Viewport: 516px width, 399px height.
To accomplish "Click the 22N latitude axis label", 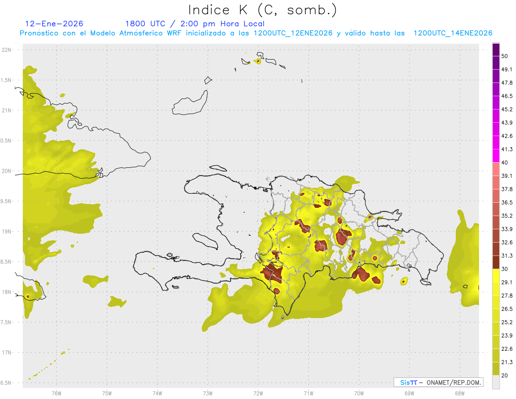I will tap(7, 50).
